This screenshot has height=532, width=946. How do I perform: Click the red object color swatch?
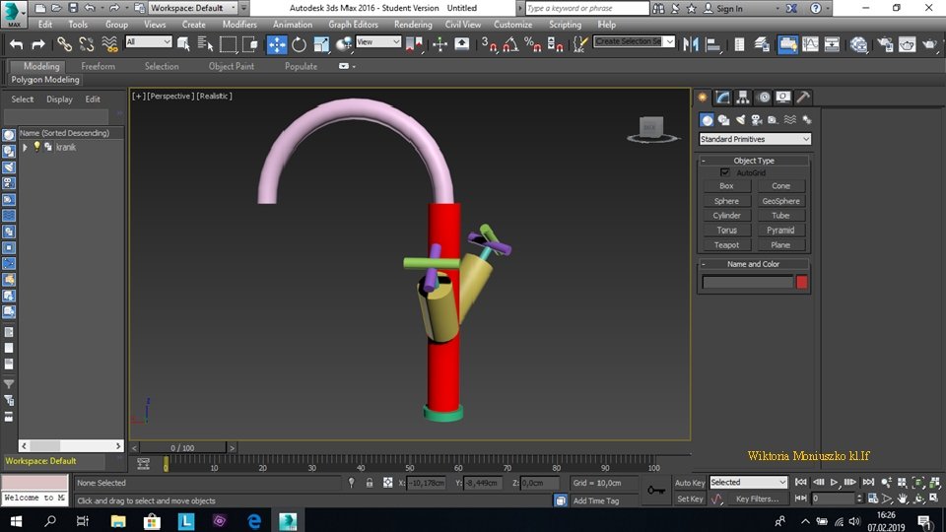(801, 283)
